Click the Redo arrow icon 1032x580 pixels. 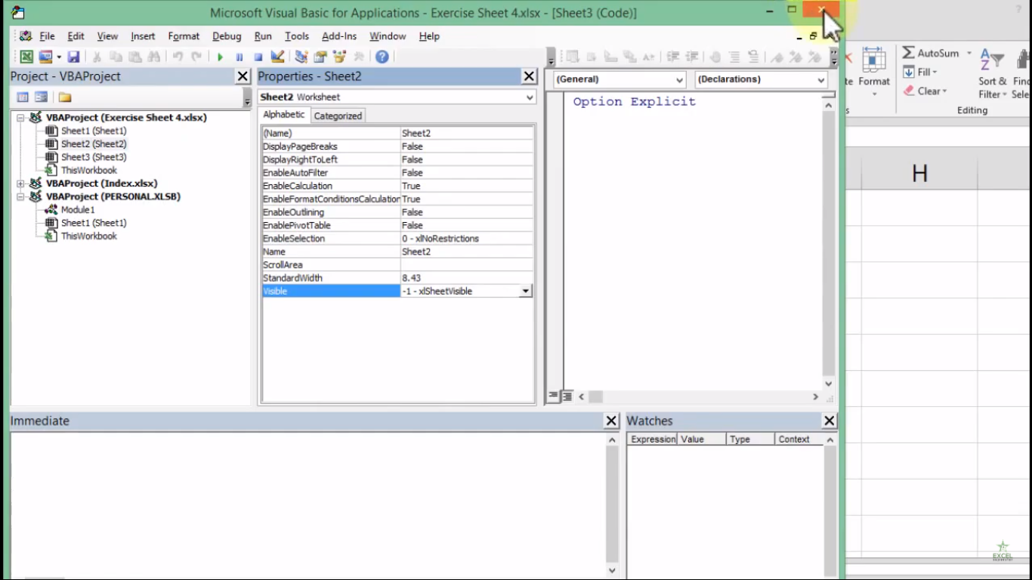tap(196, 57)
